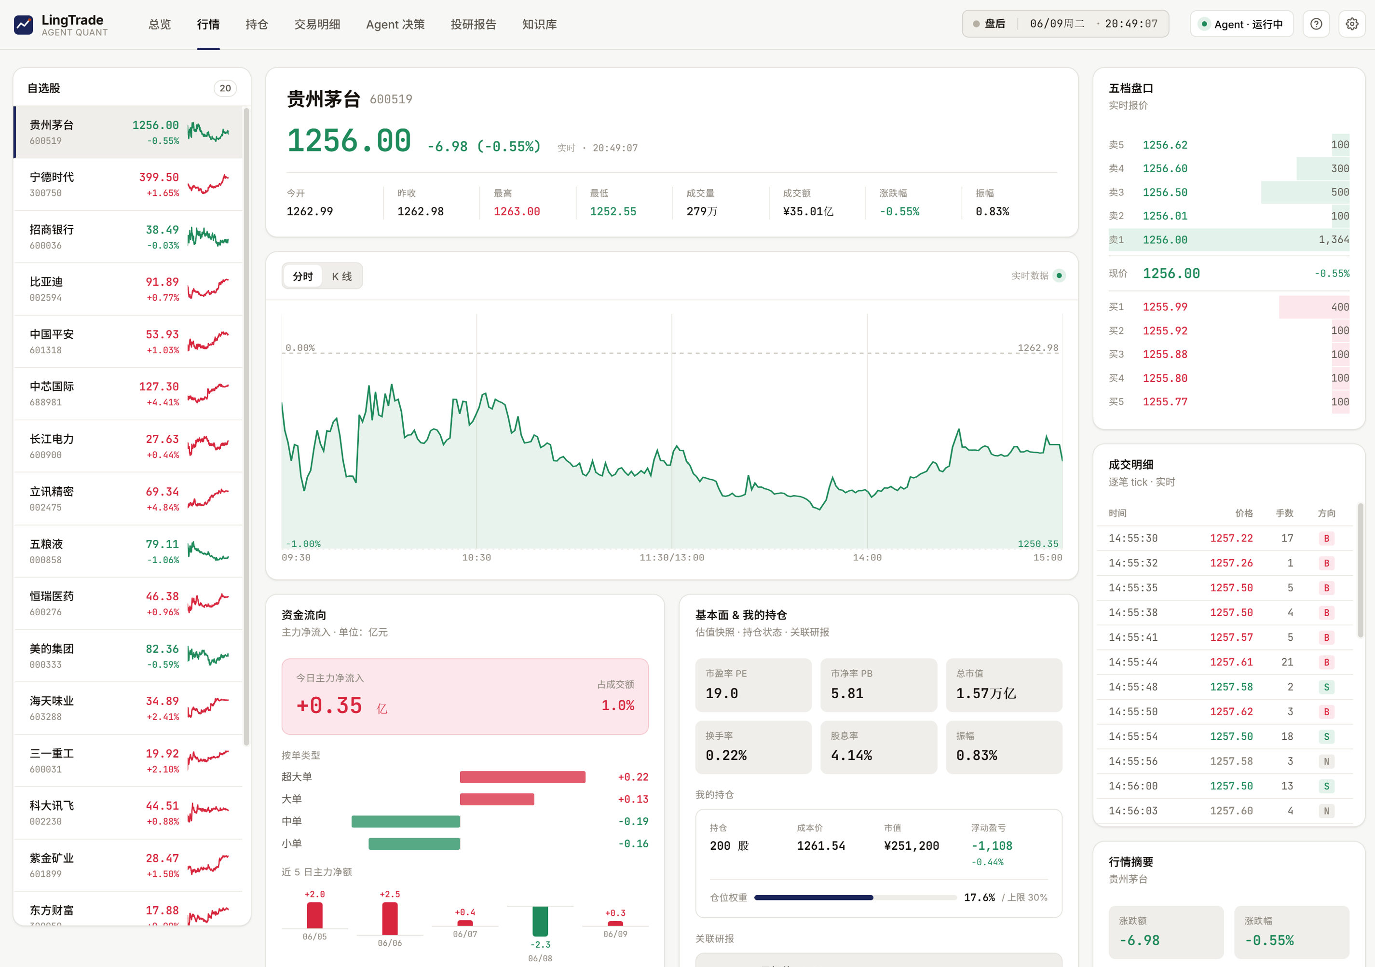Click the 买1 price 1255.99
The width and height of the screenshot is (1375, 967).
point(1165,307)
